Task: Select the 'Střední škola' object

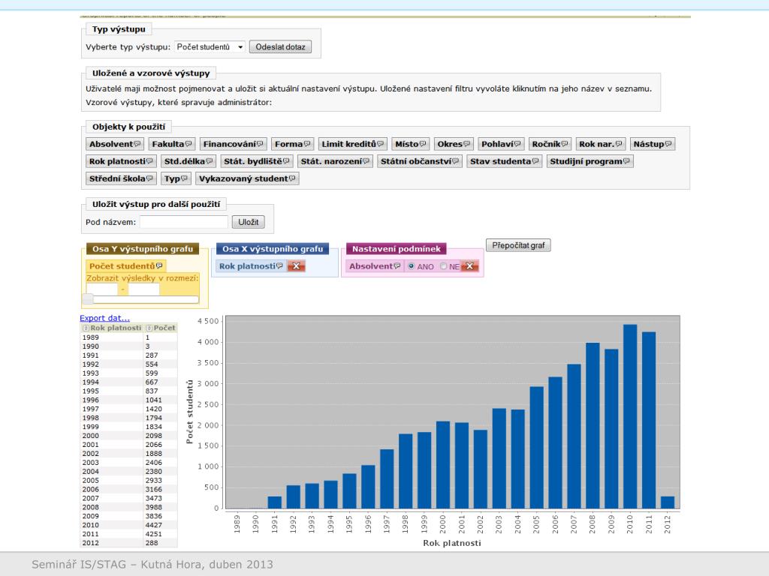Action: [x=121, y=178]
